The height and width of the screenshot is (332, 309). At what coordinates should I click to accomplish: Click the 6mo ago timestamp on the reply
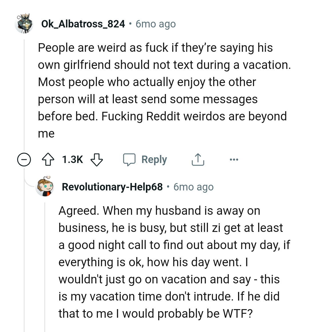click(193, 187)
